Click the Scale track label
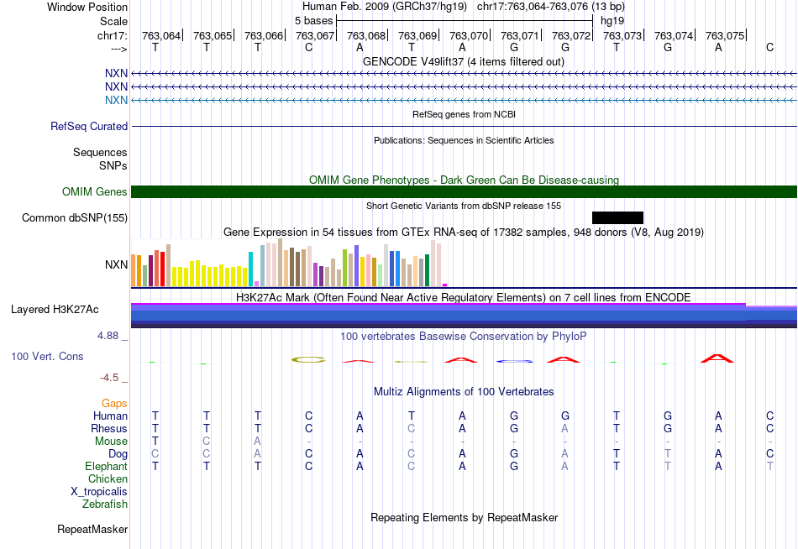 click(x=113, y=21)
